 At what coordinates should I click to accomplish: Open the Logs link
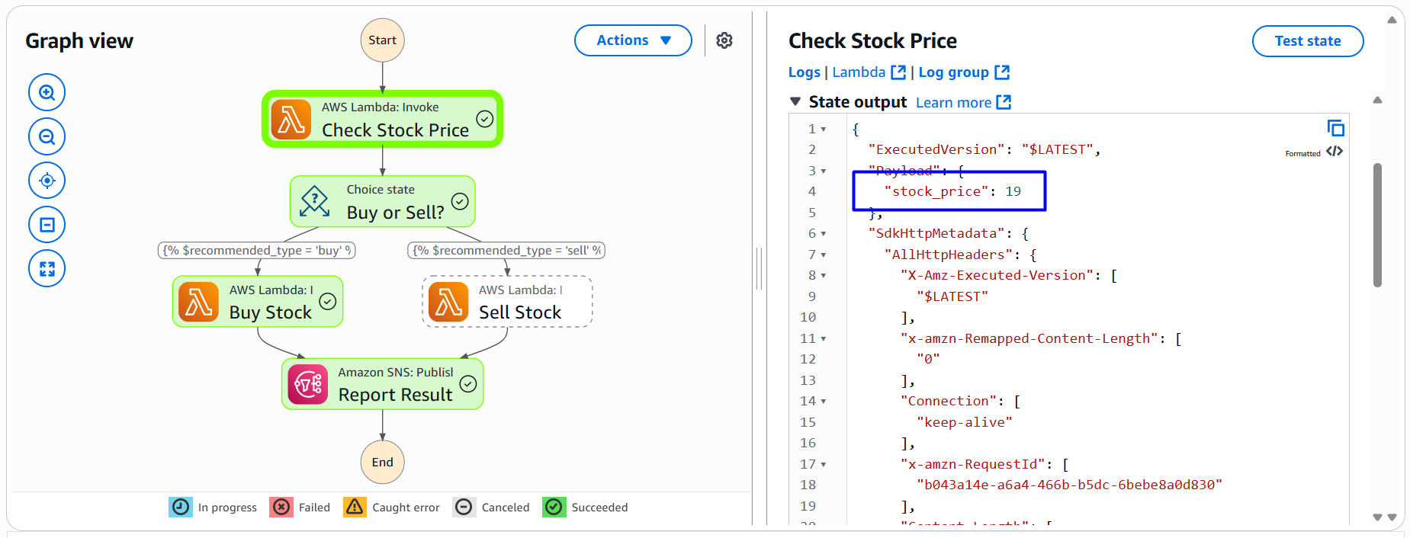(x=804, y=72)
